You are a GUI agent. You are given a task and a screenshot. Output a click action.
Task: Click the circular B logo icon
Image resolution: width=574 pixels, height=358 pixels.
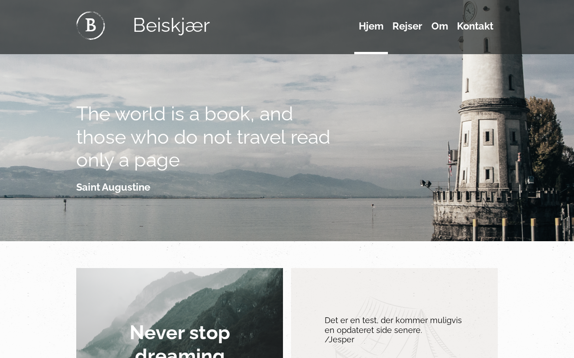[x=91, y=26]
